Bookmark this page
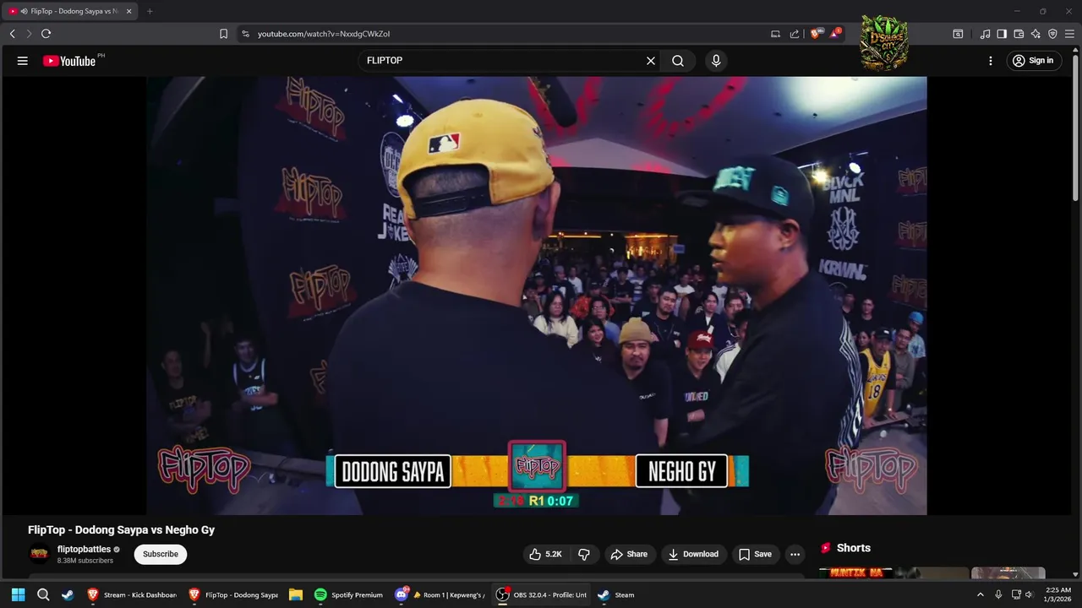This screenshot has height=608, width=1082. pos(223,34)
